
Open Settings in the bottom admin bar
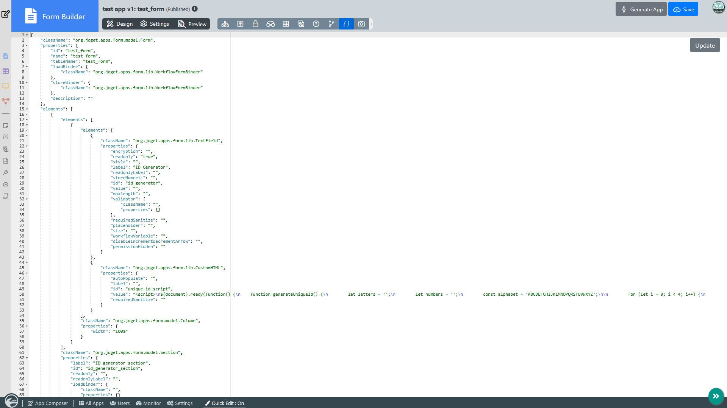pos(180,403)
